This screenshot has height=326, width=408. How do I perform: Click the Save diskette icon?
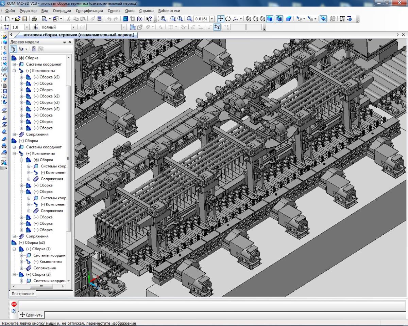[x=25, y=19]
